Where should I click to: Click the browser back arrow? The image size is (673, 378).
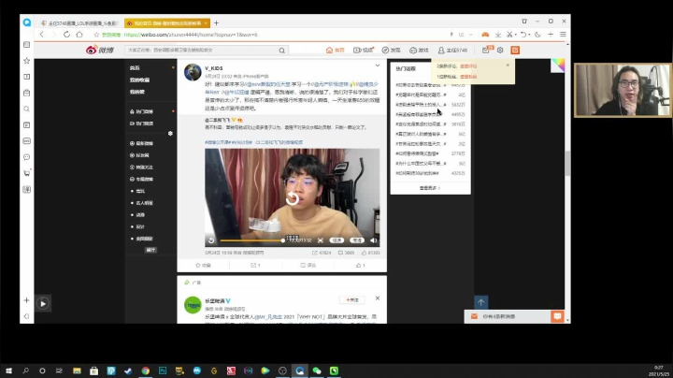(x=42, y=35)
